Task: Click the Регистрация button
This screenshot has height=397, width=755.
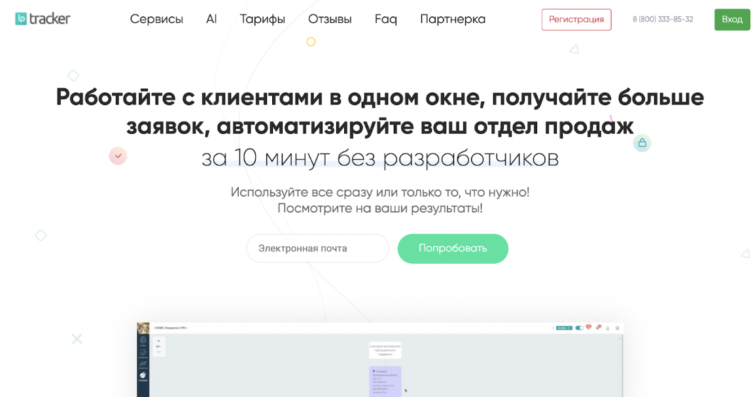Action: click(576, 20)
